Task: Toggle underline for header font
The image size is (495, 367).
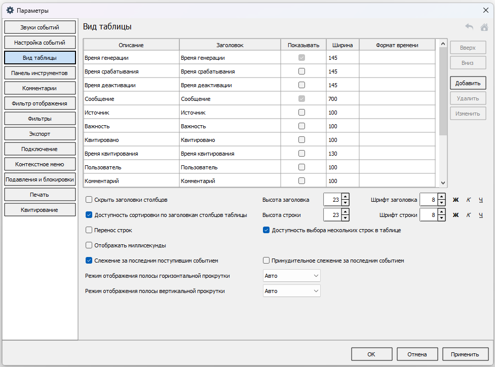Action: (x=481, y=200)
